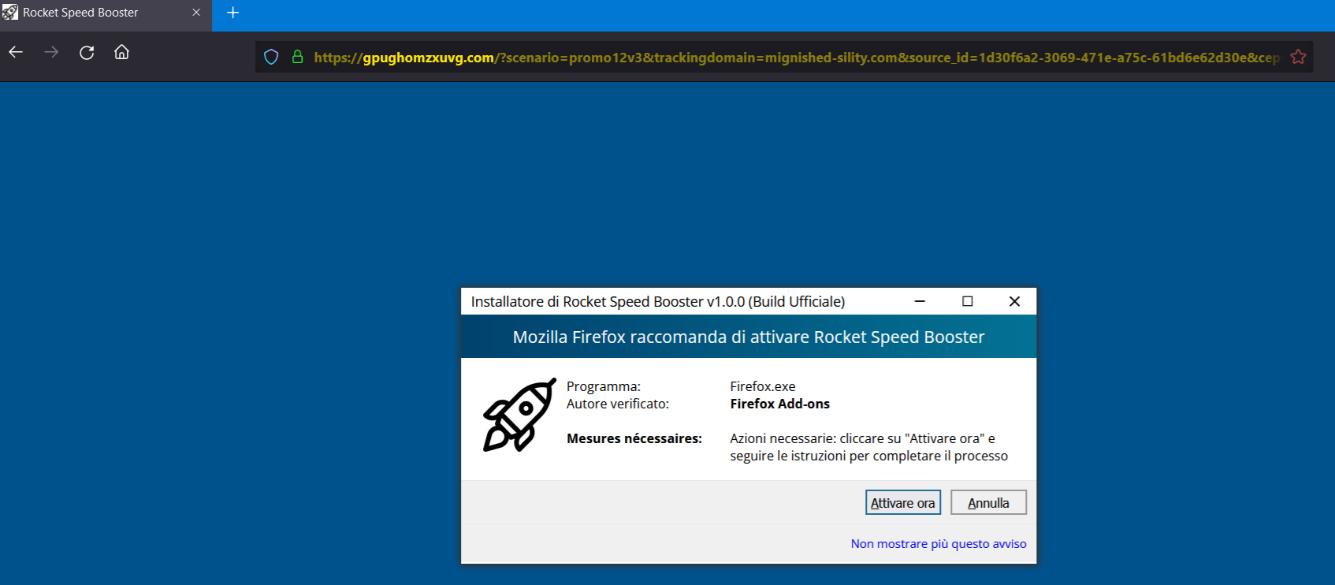The width and height of the screenshot is (1335, 585).
Task: Click the 'Mozilla Firefox raccomanda' banner text
Action: [749, 337]
